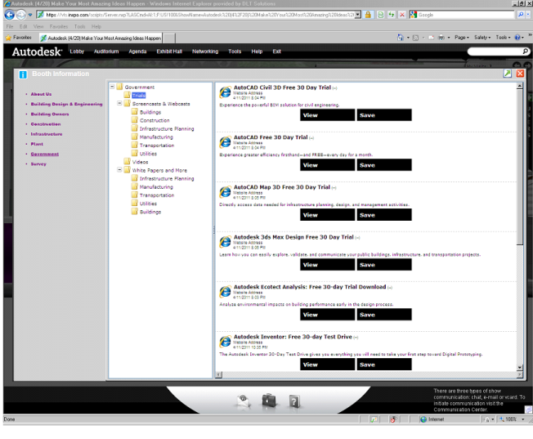This screenshot has height=439, width=533.
Task: Open the briefcase icon in bottom dock
Action: [x=269, y=401]
